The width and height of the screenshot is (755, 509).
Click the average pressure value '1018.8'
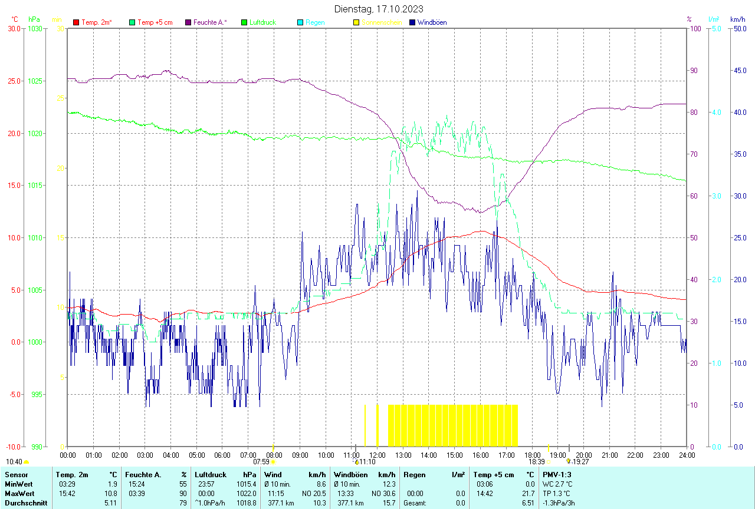[x=247, y=503]
